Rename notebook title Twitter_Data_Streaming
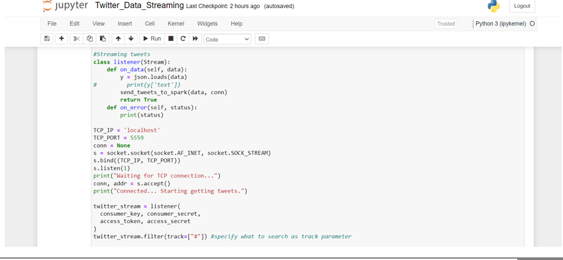This screenshot has height=260, width=563. tap(140, 6)
